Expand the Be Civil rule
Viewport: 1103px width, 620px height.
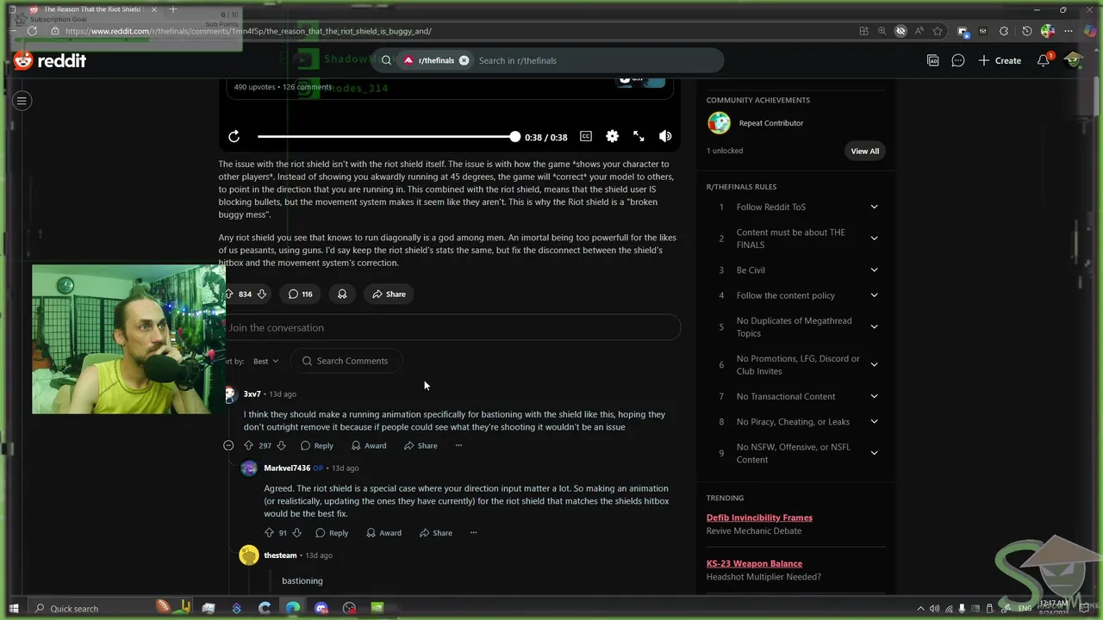click(x=874, y=270)
